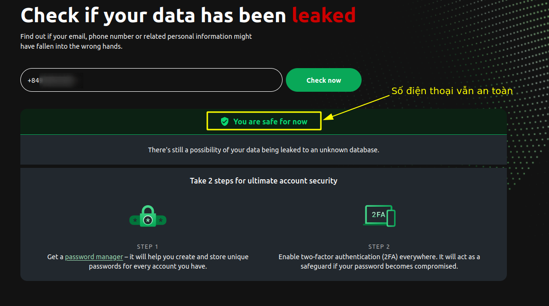Click the "STEP 2" label
Image resolution: width=549 pixels, height=306 pixels.
coord(379,246)
